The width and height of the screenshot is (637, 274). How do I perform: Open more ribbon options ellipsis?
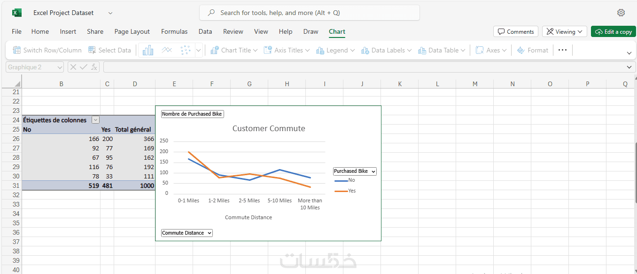(x=562, y=50)
